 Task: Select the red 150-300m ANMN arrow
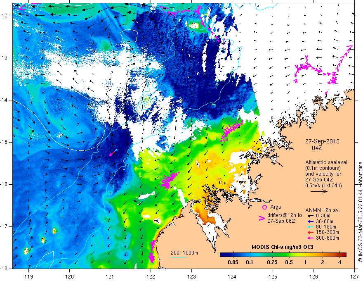click(310, 233)
